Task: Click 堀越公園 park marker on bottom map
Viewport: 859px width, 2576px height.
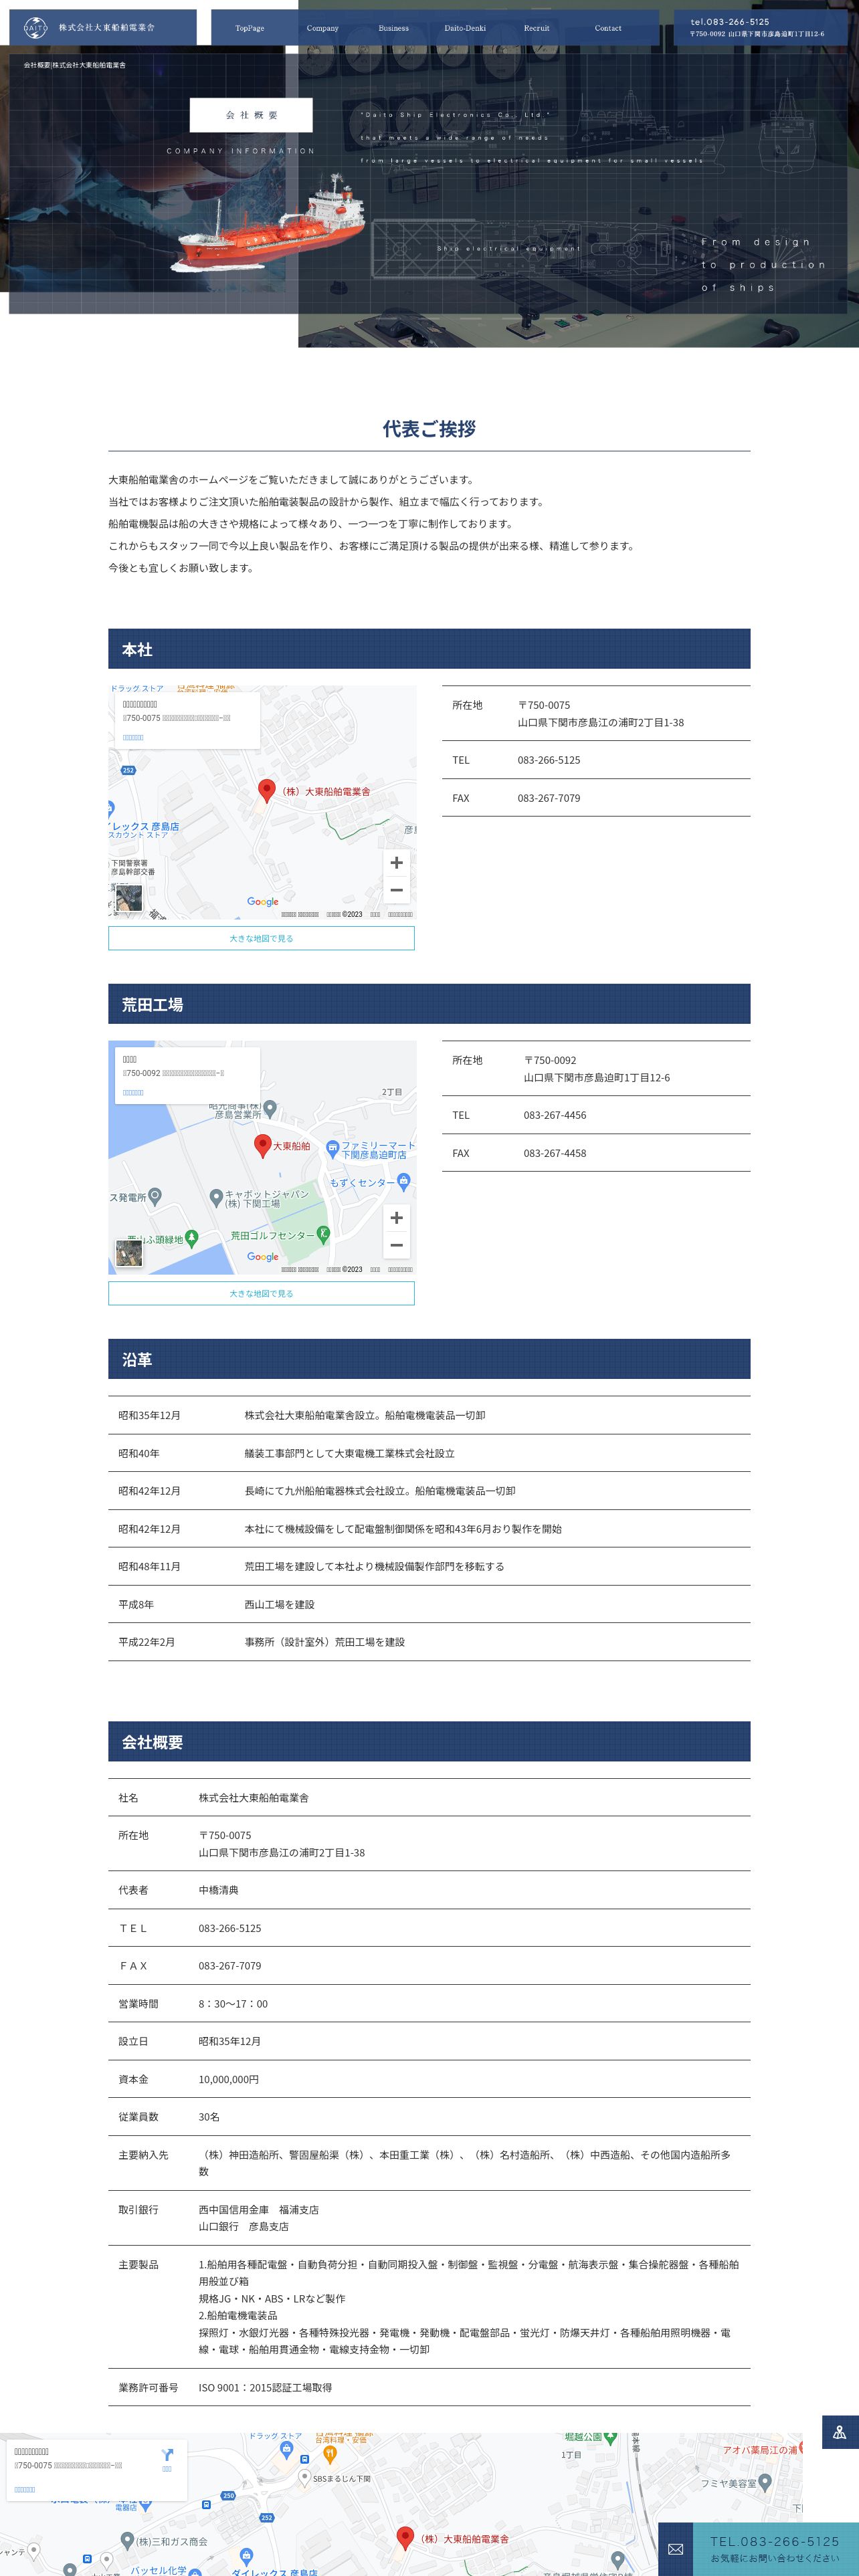Action: click(x=610, y=2439)
